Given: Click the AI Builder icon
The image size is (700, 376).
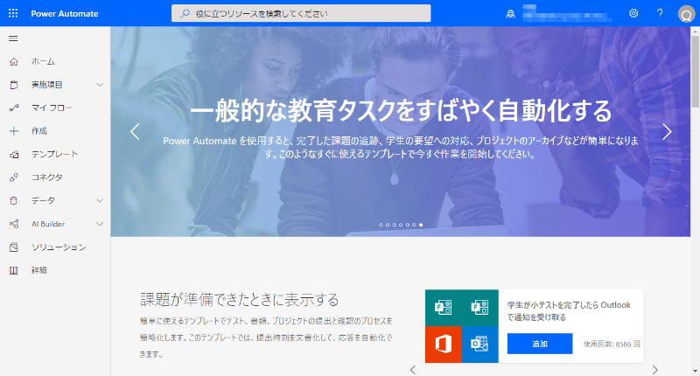Looking at the screenshot, I should [14, 224].
